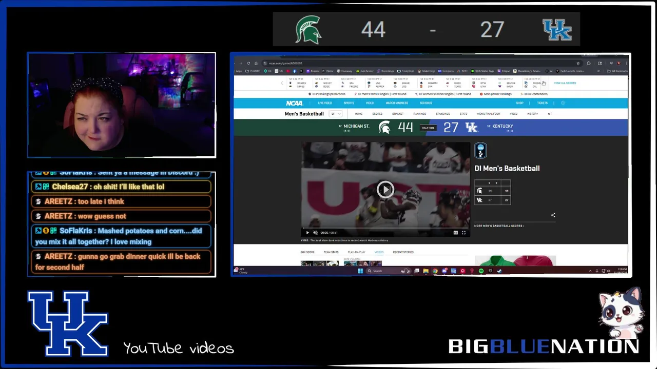Open the Kraken bookmark
This screenshot has height=369, width=657.
313,71
